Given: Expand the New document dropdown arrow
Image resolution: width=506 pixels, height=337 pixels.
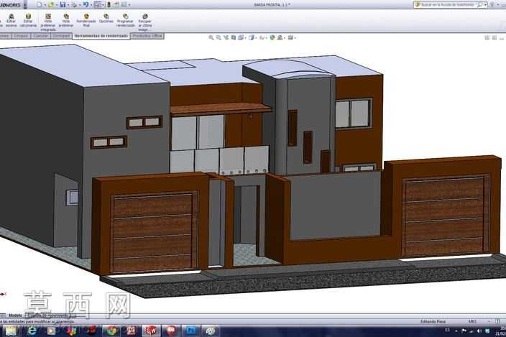Looking at the screenshot, I should [x=45, y=5].
